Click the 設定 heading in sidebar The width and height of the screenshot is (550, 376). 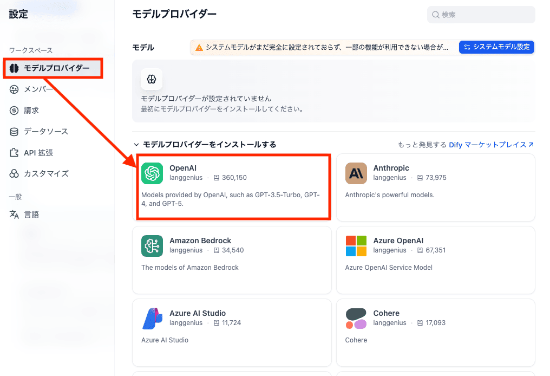pyautogui.click(x=18, y=14)
